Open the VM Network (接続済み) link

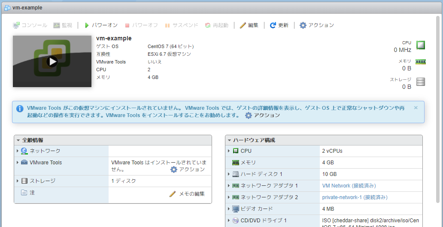349,185
